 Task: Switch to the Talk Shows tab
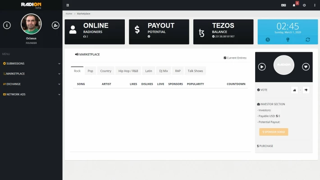[195, 71]
